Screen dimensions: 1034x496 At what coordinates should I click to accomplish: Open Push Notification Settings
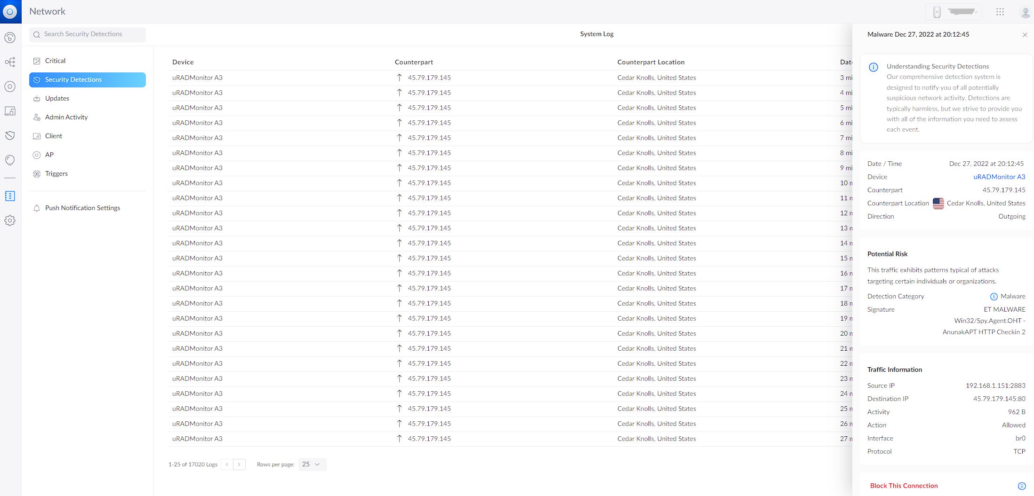pos(88,208)
